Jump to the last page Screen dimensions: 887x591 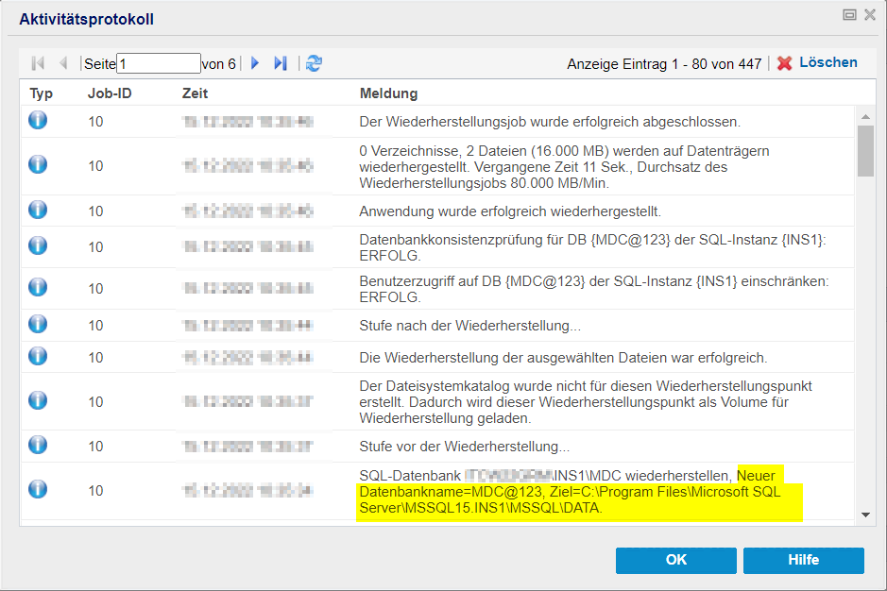tap(281, 63)
